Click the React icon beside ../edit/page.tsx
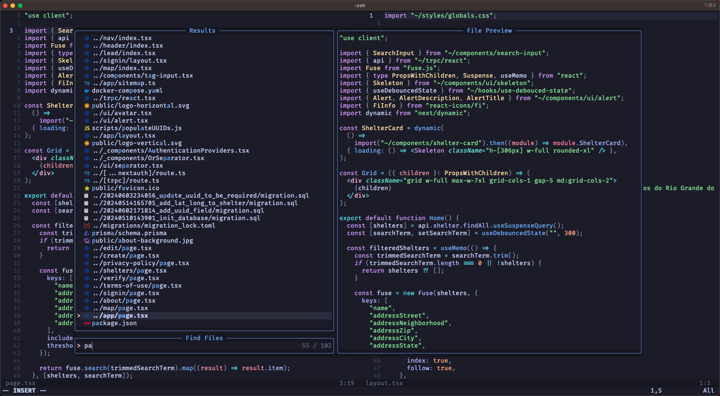This screenshot has height=396, width=720. [87, 248]
